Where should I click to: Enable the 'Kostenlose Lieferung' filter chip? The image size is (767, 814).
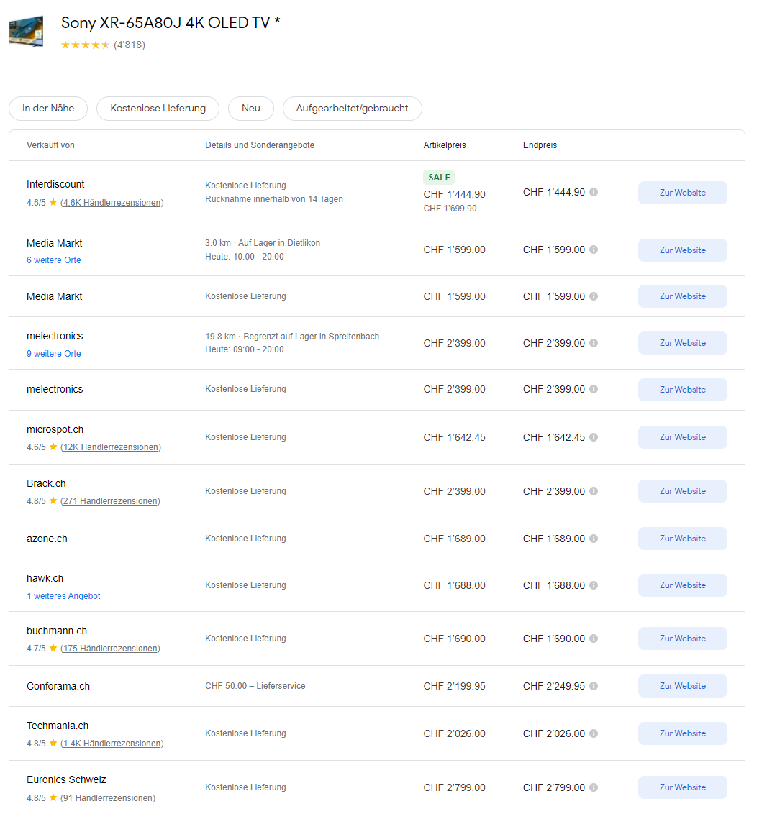(x=158, y=109)
